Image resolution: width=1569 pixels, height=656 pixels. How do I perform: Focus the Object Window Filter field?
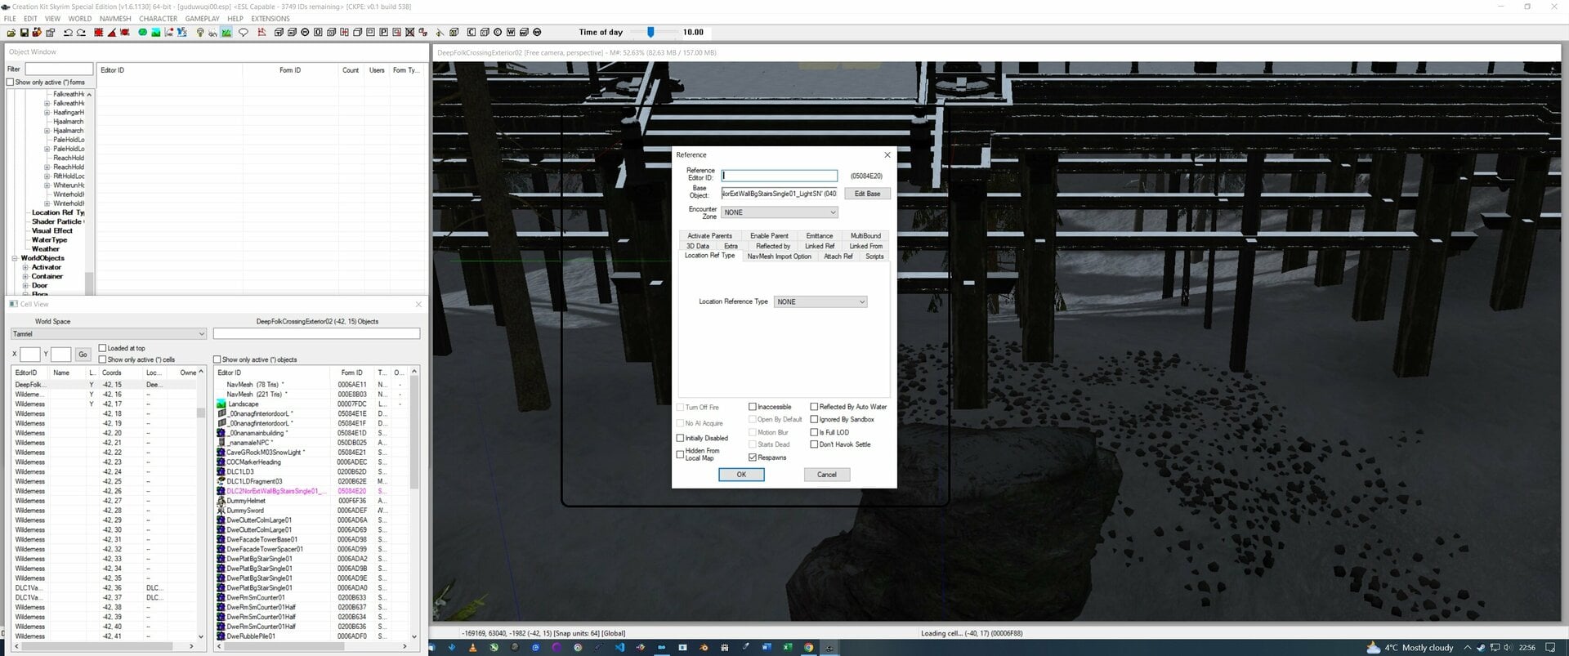pyautogui.click(x=59, y=69)
